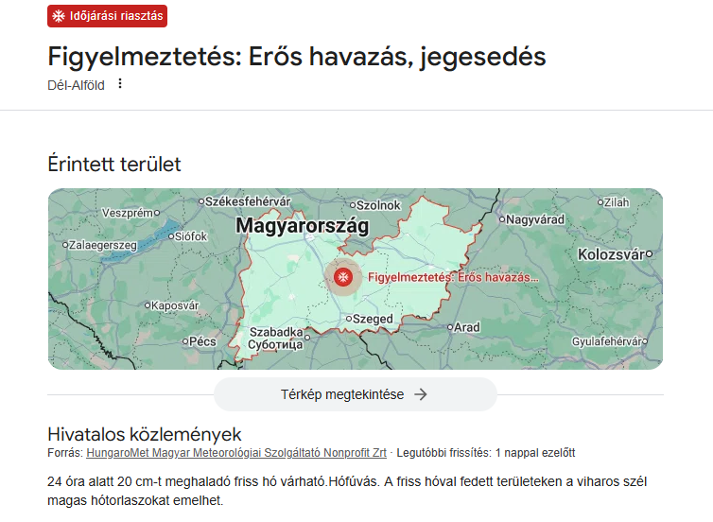
Task: Open the three-dot menu beside Dél-Alföld
Action: click(120, 83)
